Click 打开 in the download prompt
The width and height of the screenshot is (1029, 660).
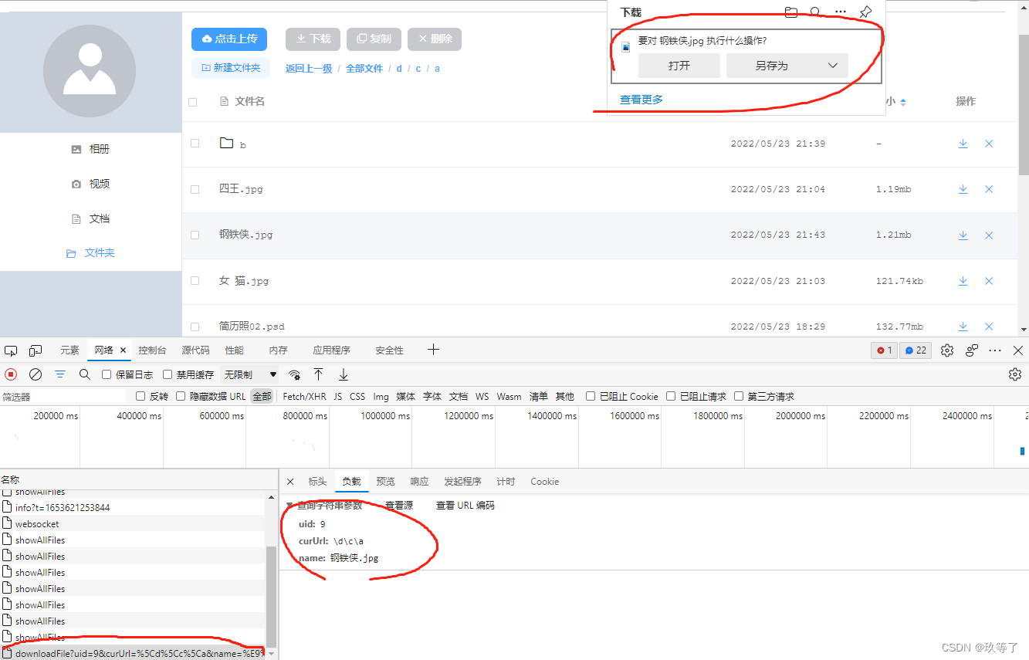tap(679, 66)
